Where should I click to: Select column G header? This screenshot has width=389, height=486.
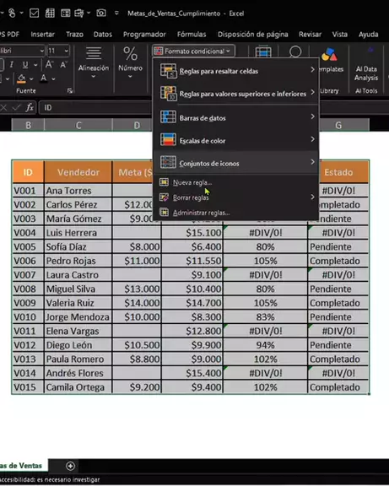[338, 125]
